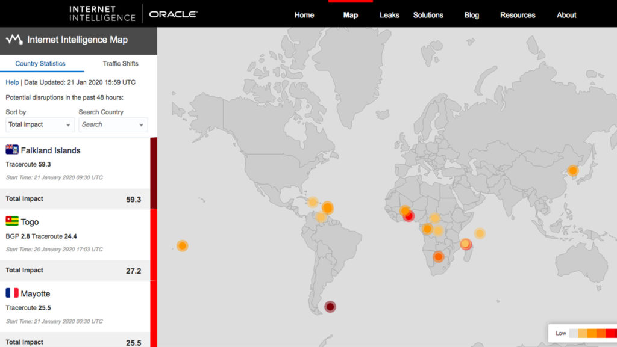Open the Home page
Viewport: 617px width, 347px height.
click(x=304, y=15)
